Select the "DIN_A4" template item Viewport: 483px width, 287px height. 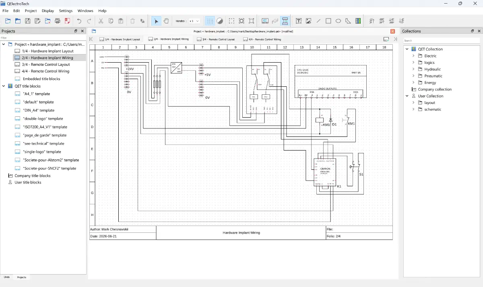39,110
